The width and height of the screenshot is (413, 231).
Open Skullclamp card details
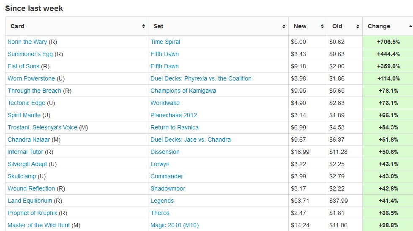click(22, 176)
